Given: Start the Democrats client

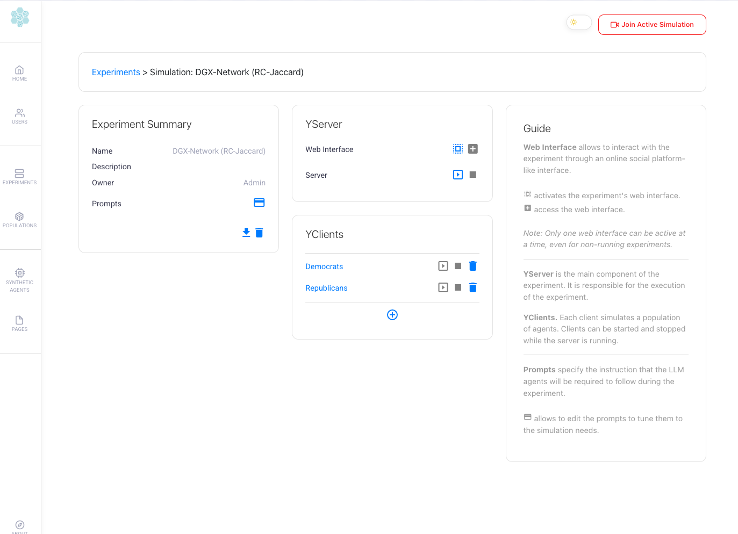Looking at the screenshot, I should coord(443,266).
